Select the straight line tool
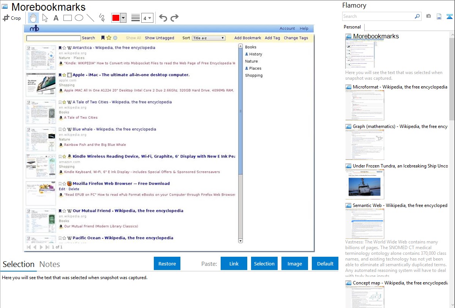This screenshot has height=308, width=455. point(90,18)
